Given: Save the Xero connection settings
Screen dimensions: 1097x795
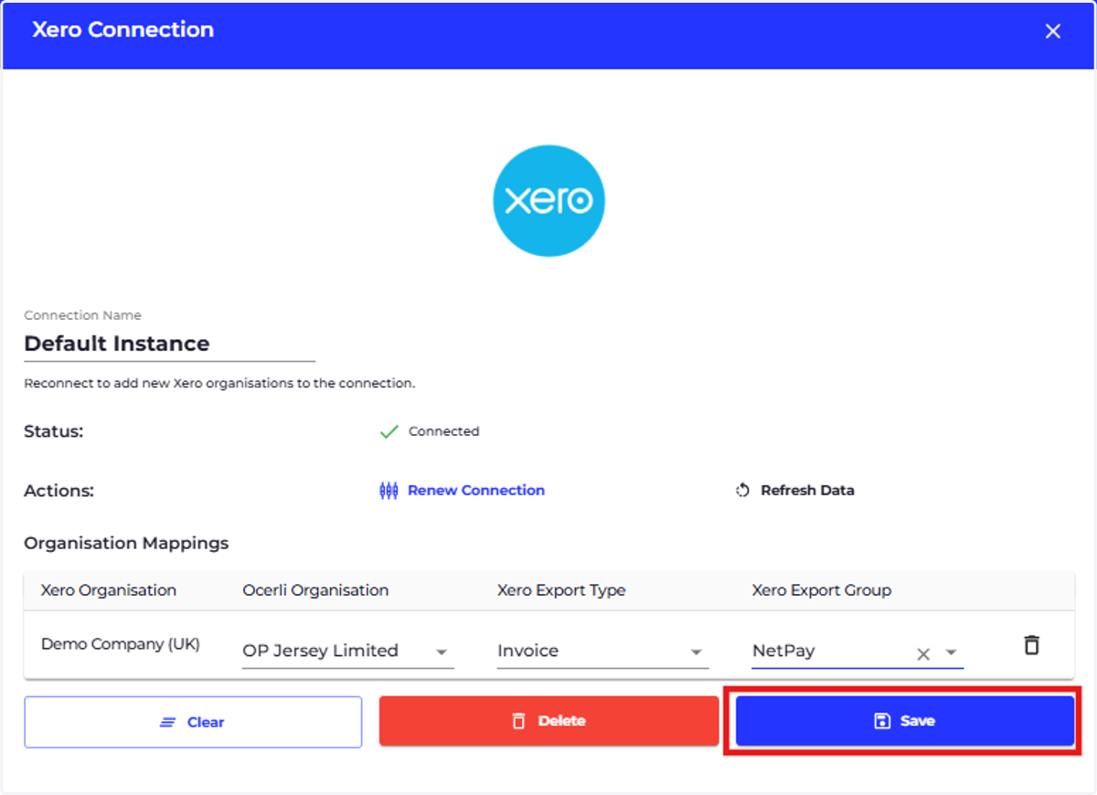Looking at the screenshot, I should click(905, 721).
